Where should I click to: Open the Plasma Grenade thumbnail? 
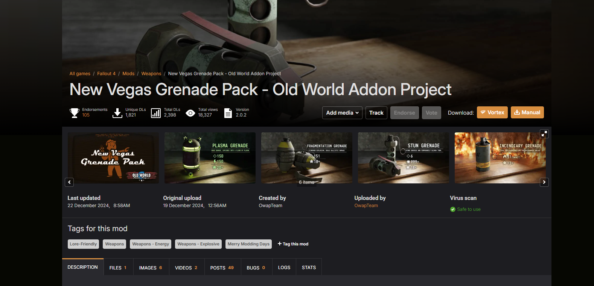[210, 158]
